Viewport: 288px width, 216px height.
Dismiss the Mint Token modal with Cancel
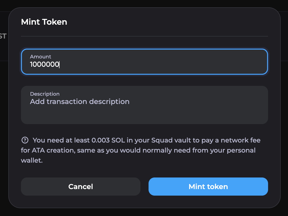[x=80, y=187]
